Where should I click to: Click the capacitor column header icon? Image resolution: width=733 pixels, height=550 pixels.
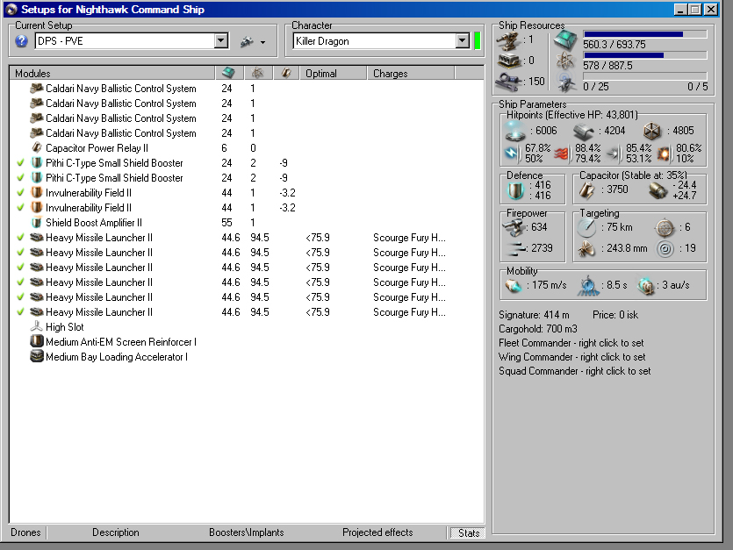286,73
